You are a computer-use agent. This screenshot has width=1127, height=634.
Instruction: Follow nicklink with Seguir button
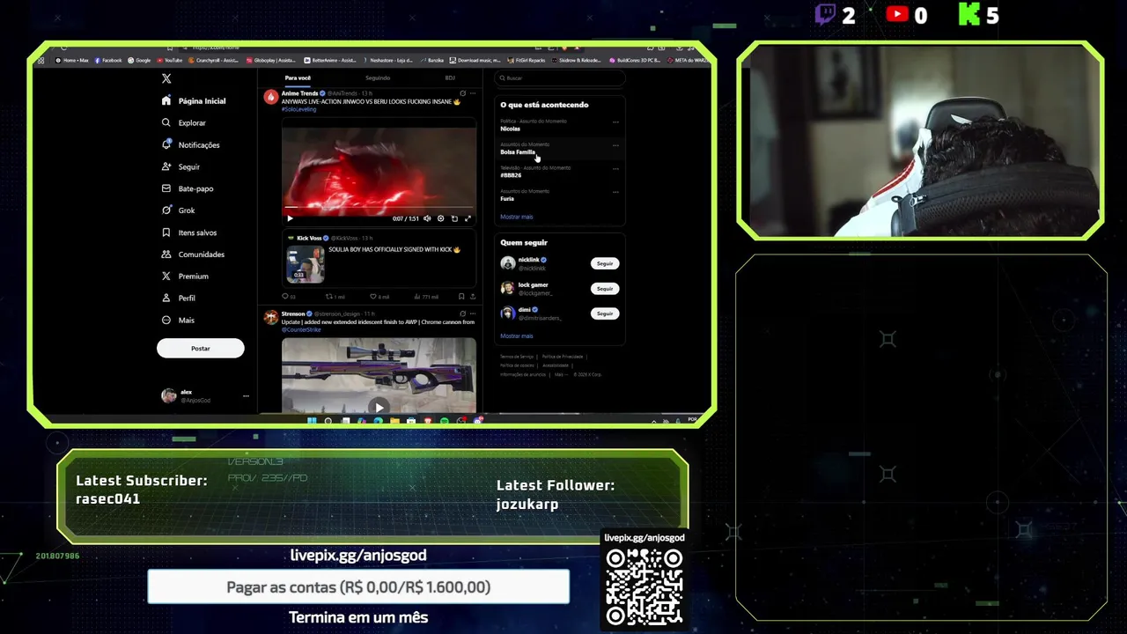click(605, 263)
